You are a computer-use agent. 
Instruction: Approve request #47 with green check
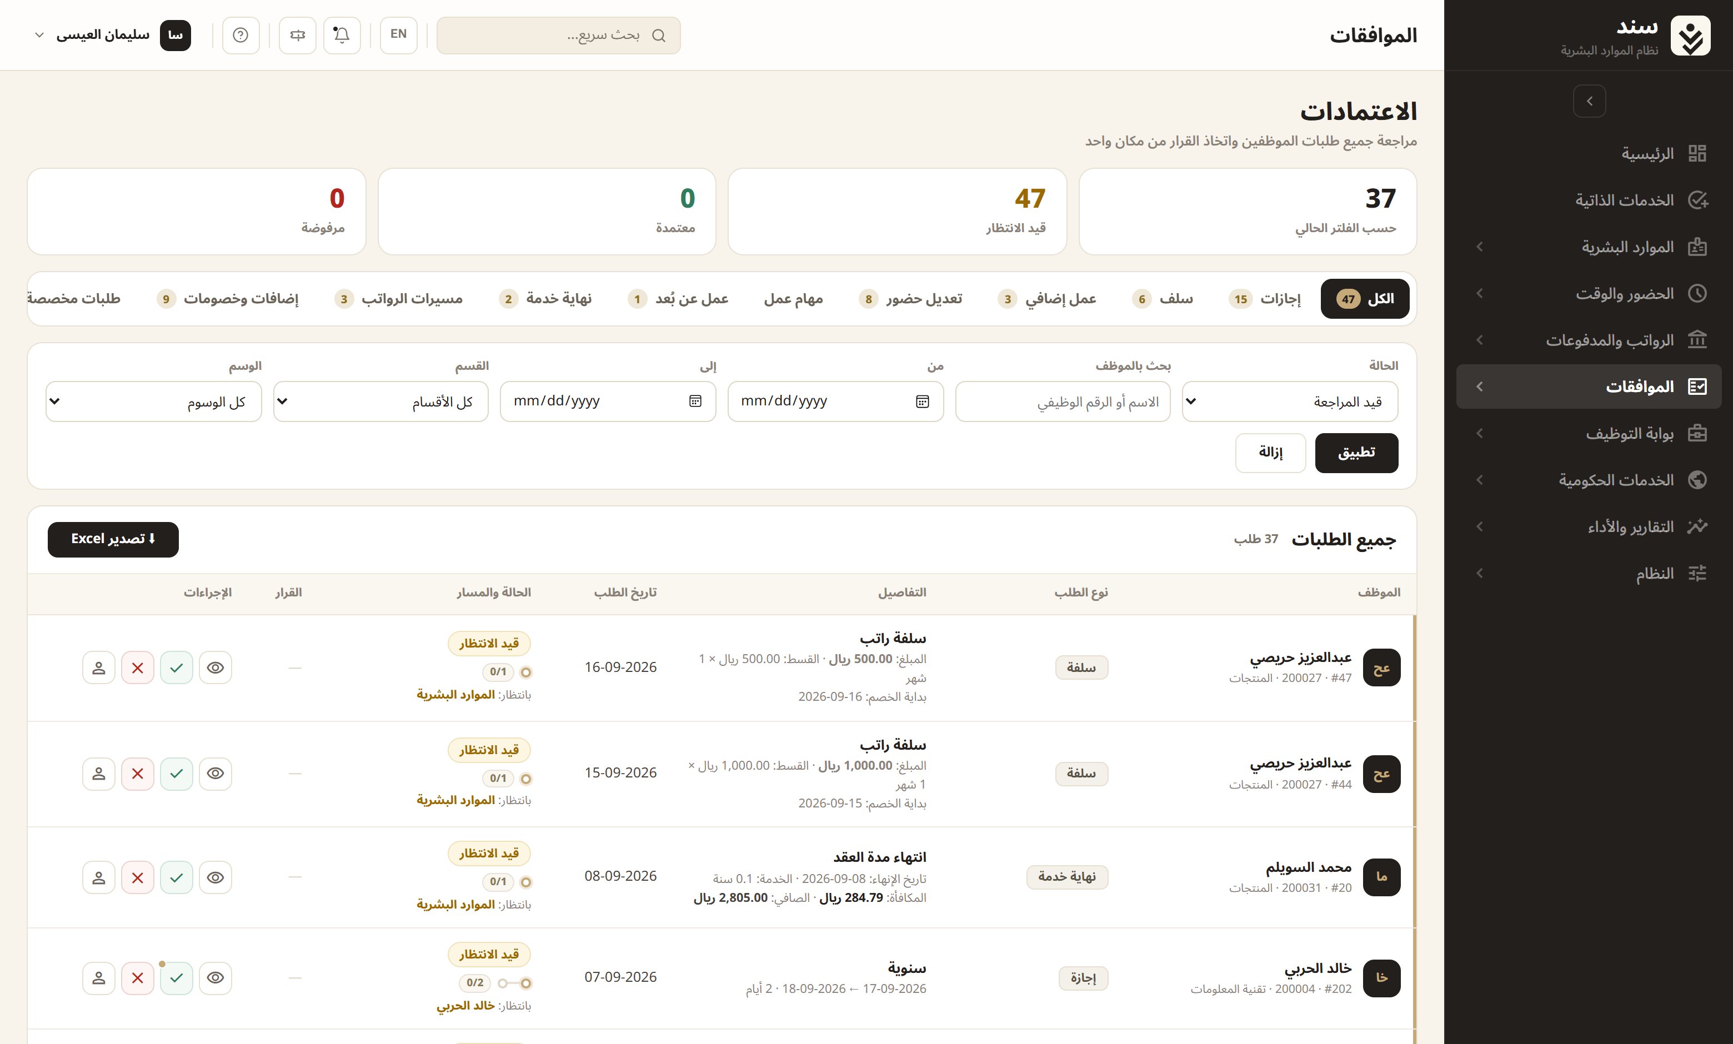pos(177,667)
